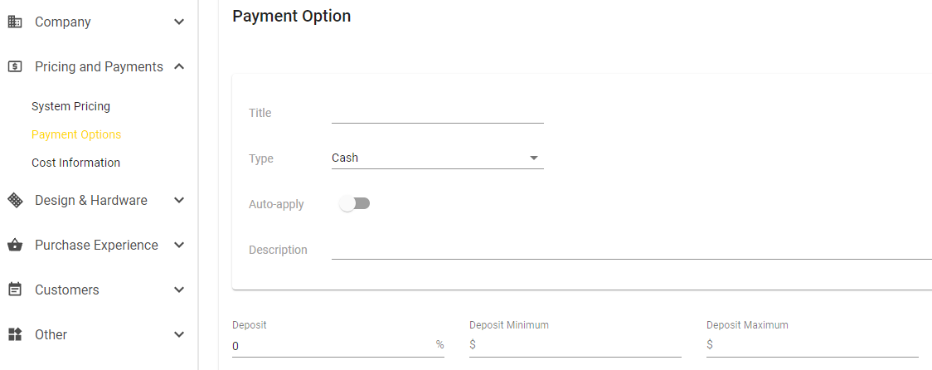Focus the Title text field
932x370 pixels.
438,113
